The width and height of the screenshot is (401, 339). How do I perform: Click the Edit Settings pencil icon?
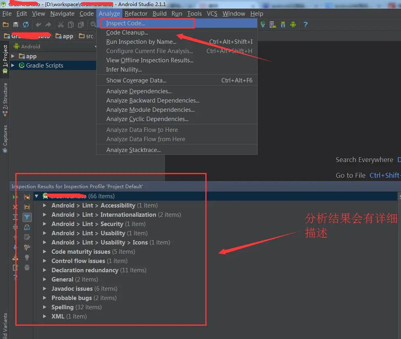[27, 237]
